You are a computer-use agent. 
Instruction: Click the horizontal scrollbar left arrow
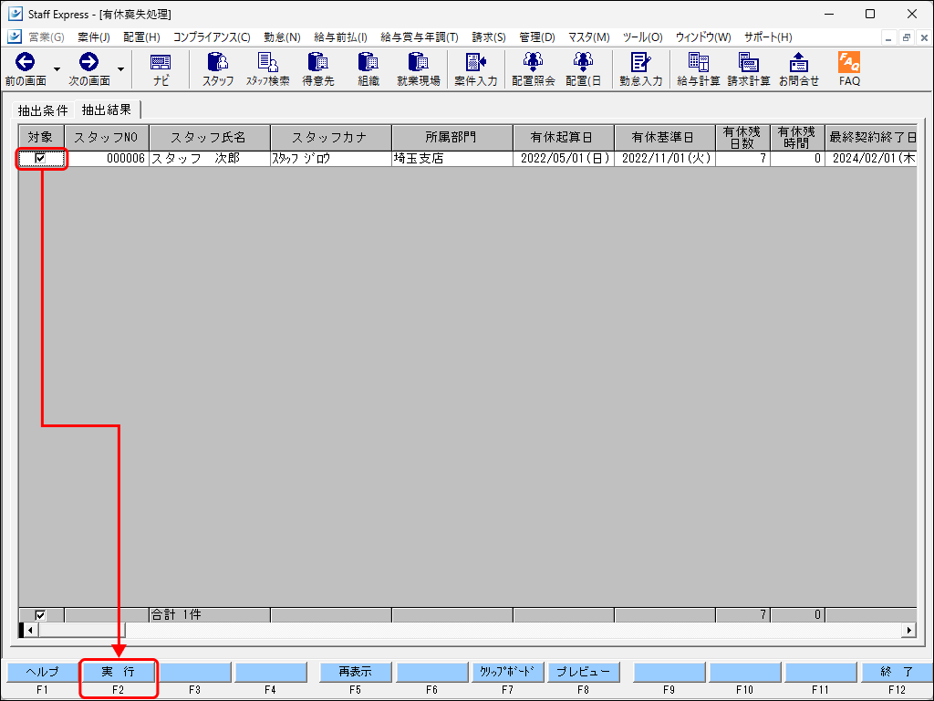click(29, 630)
